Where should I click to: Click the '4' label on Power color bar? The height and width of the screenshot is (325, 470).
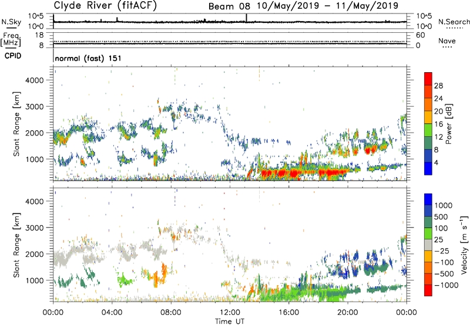[x=437, y=163]
